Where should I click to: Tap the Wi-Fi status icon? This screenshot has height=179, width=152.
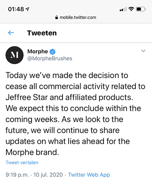coord(131,9)
